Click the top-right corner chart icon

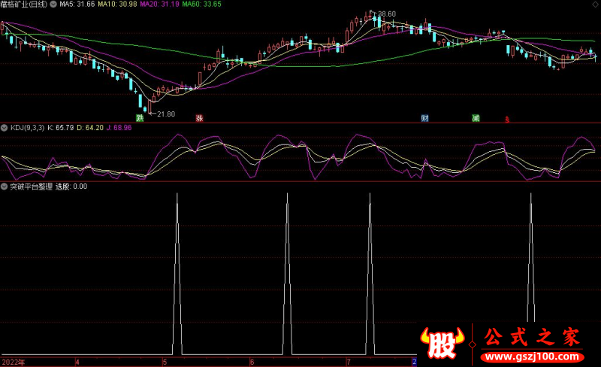[x=596, y=4]
